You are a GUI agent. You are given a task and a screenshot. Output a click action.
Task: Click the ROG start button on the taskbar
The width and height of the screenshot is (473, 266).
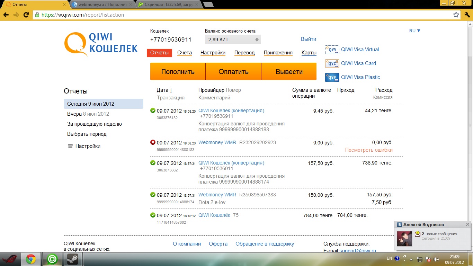[x=11, y=259]
